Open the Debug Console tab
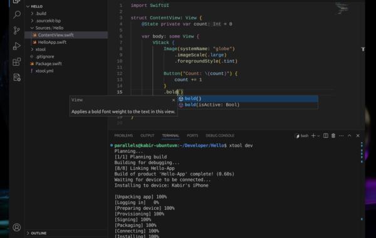 [220, 136]
